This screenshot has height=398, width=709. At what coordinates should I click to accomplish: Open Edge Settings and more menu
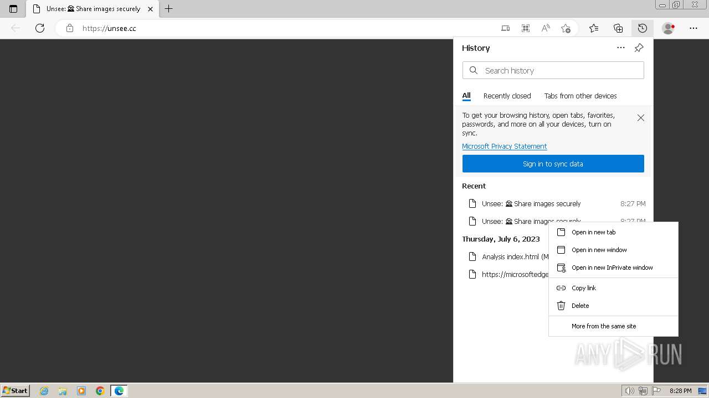click(x=693, y=28)
